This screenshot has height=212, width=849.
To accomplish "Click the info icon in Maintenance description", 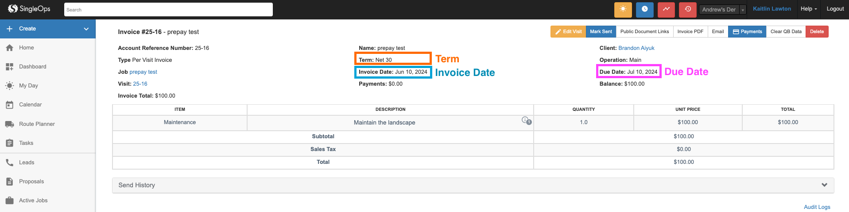I will click(x=526, y=120).
